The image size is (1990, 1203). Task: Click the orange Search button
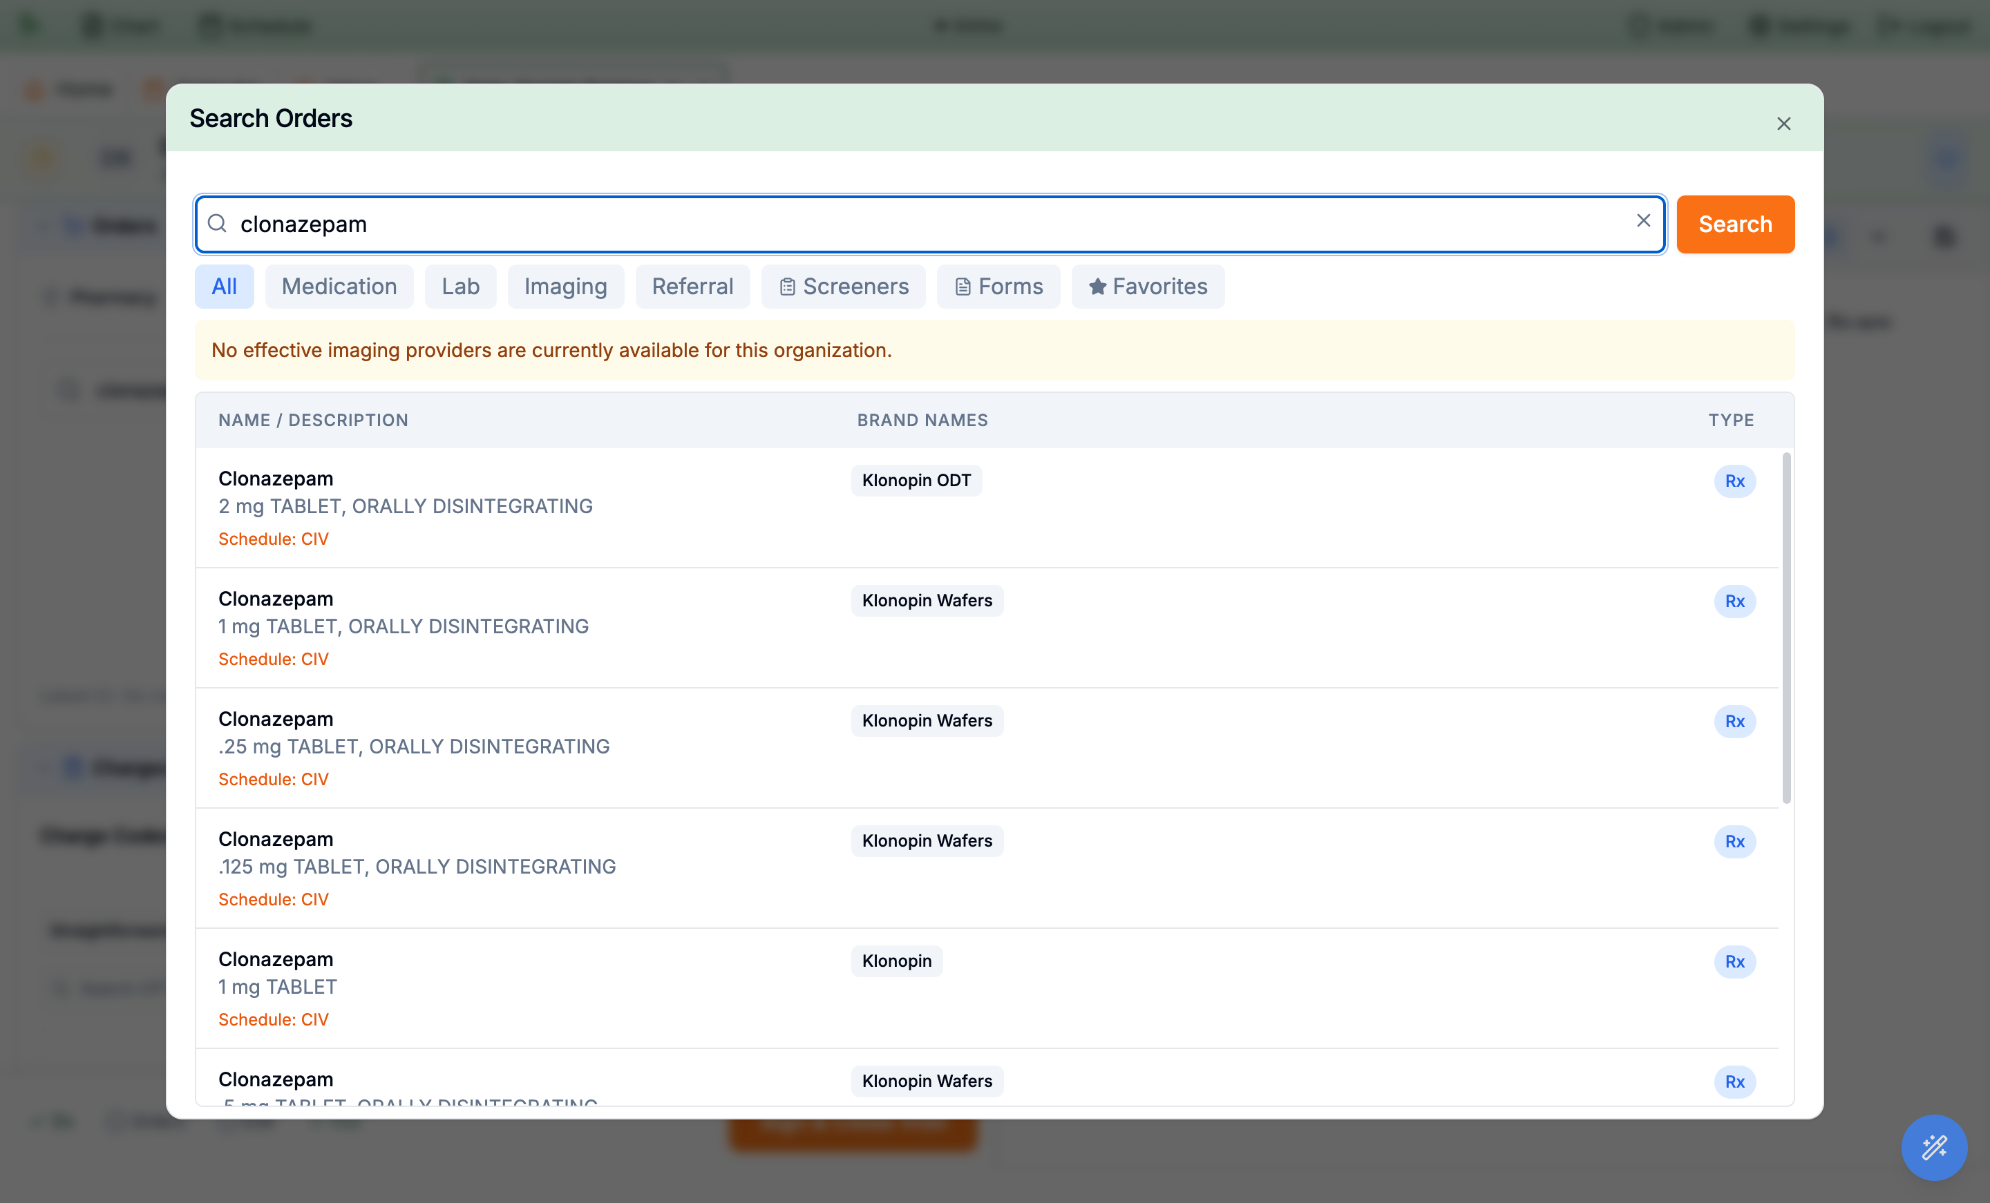coord(1735,224)
